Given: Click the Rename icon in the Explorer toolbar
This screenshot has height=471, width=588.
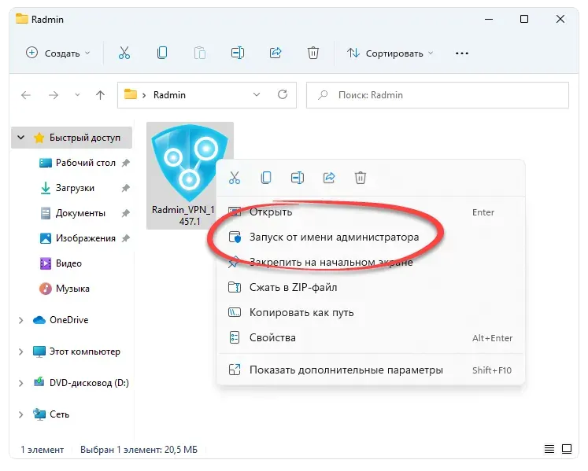Looking at the screenshot, I should click(238, 53).
